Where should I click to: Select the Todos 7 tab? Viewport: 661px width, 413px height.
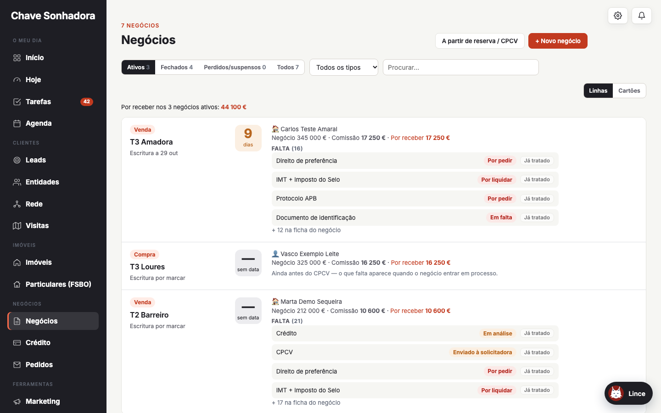[288, 67]
